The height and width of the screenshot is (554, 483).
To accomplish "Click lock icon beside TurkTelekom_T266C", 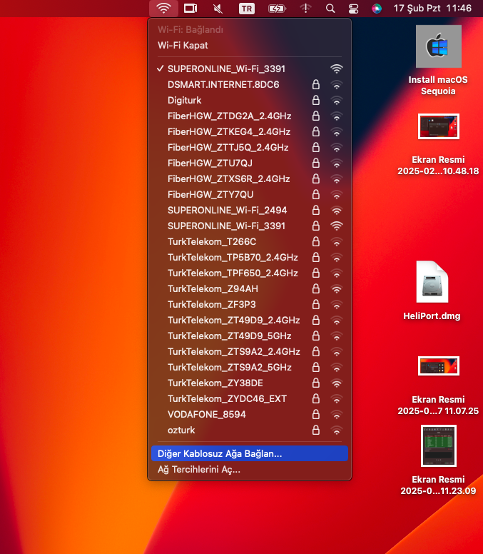I will pos(316,241).
